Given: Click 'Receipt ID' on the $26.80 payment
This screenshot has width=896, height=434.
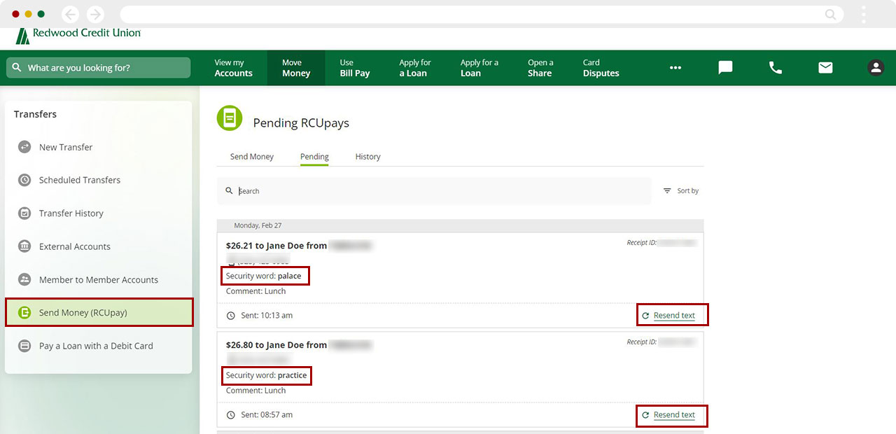Looking at the screenshot, I should click(642, 342).
